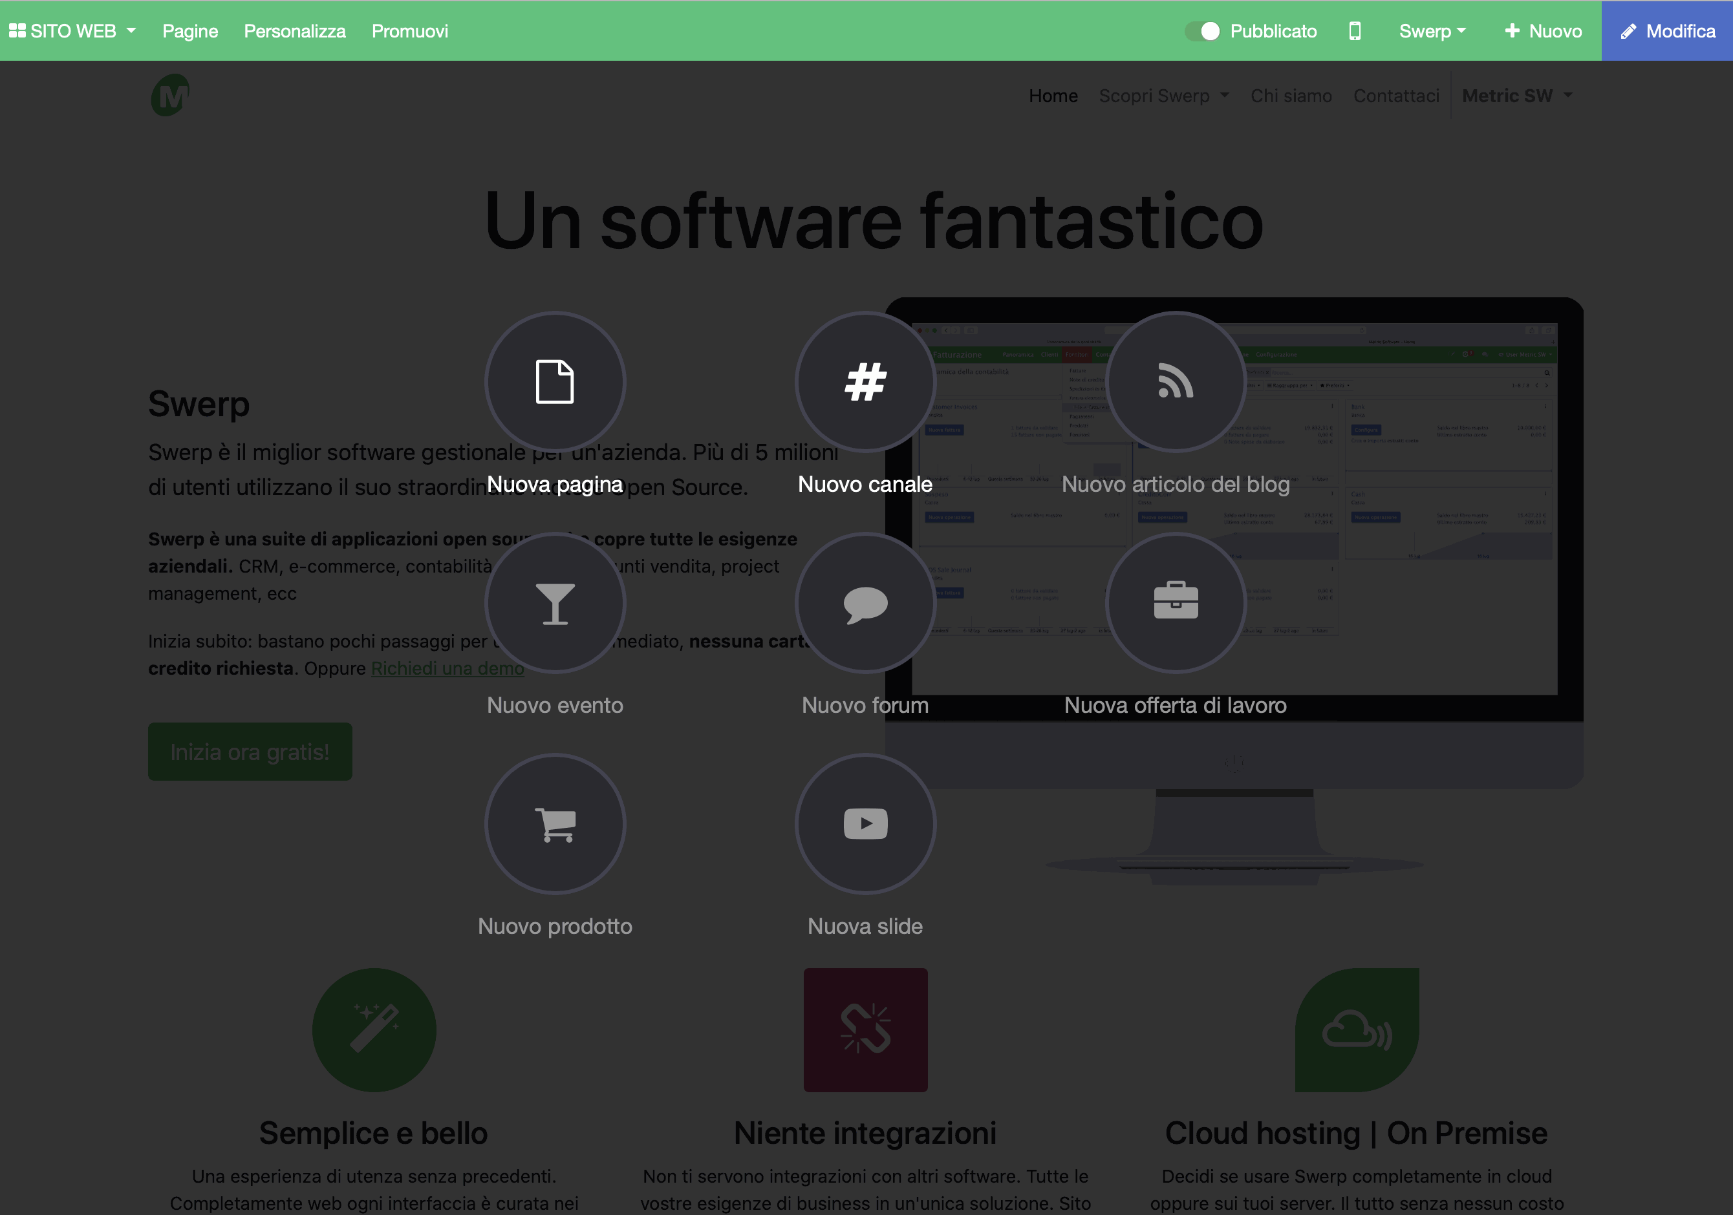
Task: Click the broken link icon above Niente integrazioni
Action: point(865,1030)
